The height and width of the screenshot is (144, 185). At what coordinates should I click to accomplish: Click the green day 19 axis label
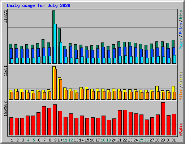pos(108,140)
